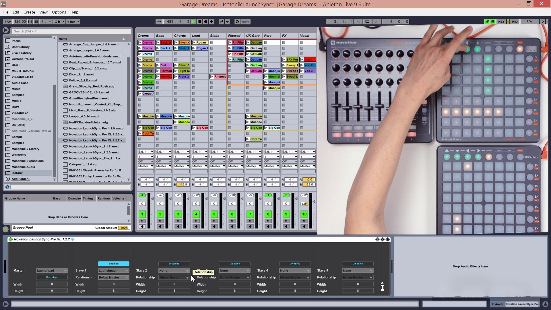Viewport: 551px width, 310px height.
Task: Click the Session Record circle button
Action: (237, 22)
